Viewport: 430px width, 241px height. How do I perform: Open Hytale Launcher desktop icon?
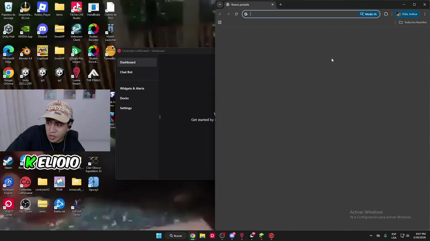tap(111, 32)
